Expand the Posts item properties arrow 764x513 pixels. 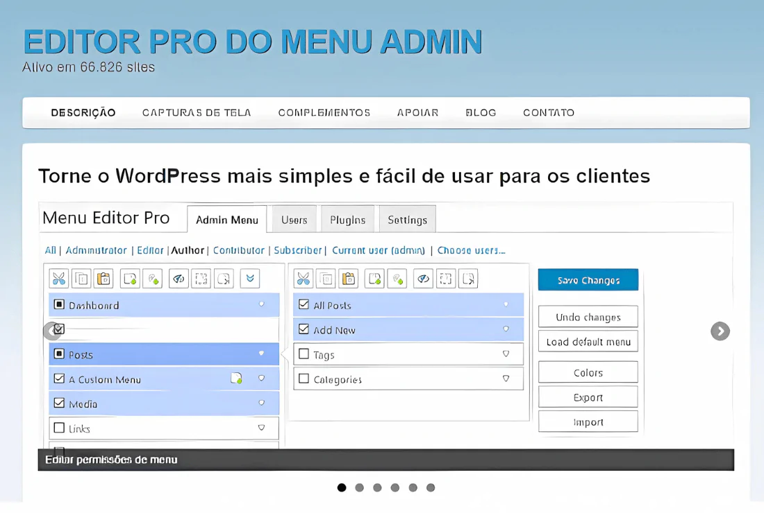coord(262,354)
